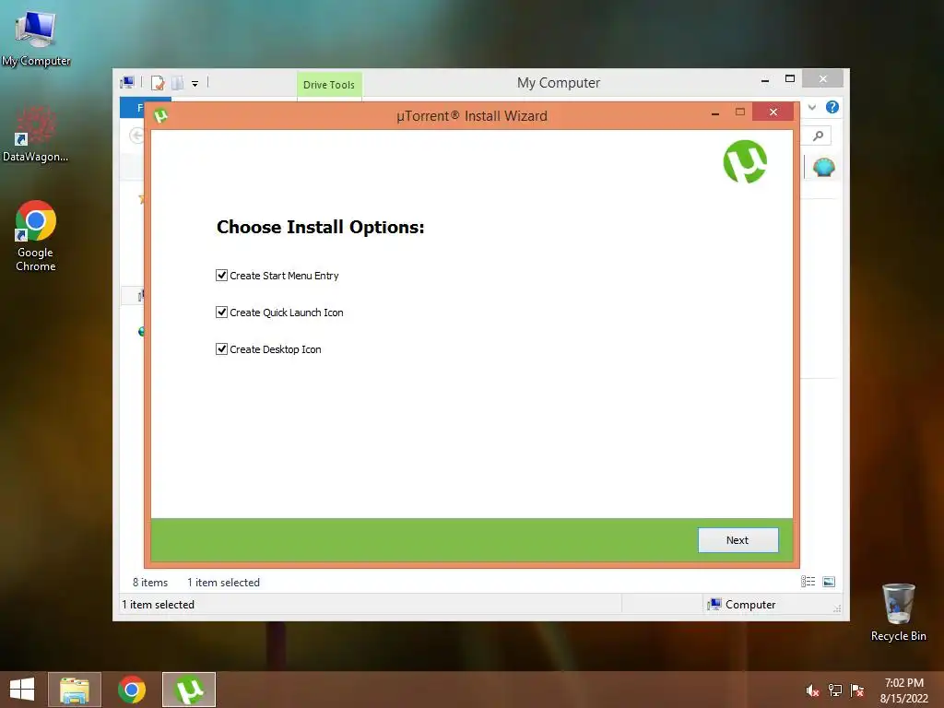Screen dimensions: 944x708
Task: Maximize the My Computer window
Action: (x=790, y=79)
